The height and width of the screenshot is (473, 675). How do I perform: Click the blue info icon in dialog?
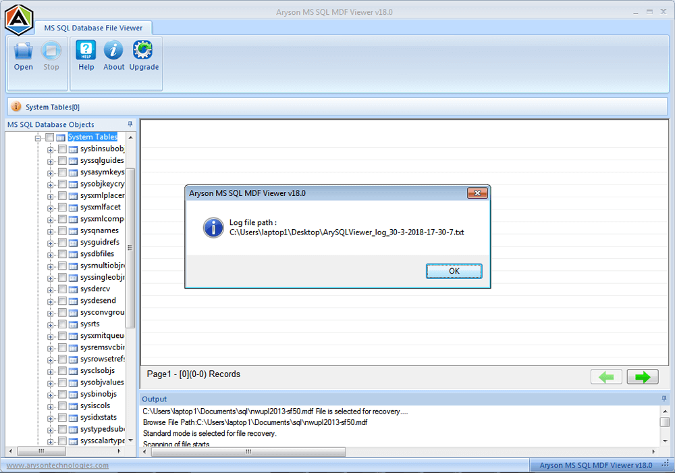tap(213, 228)
